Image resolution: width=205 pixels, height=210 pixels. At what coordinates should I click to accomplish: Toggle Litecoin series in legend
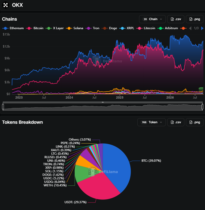(146, 28)
